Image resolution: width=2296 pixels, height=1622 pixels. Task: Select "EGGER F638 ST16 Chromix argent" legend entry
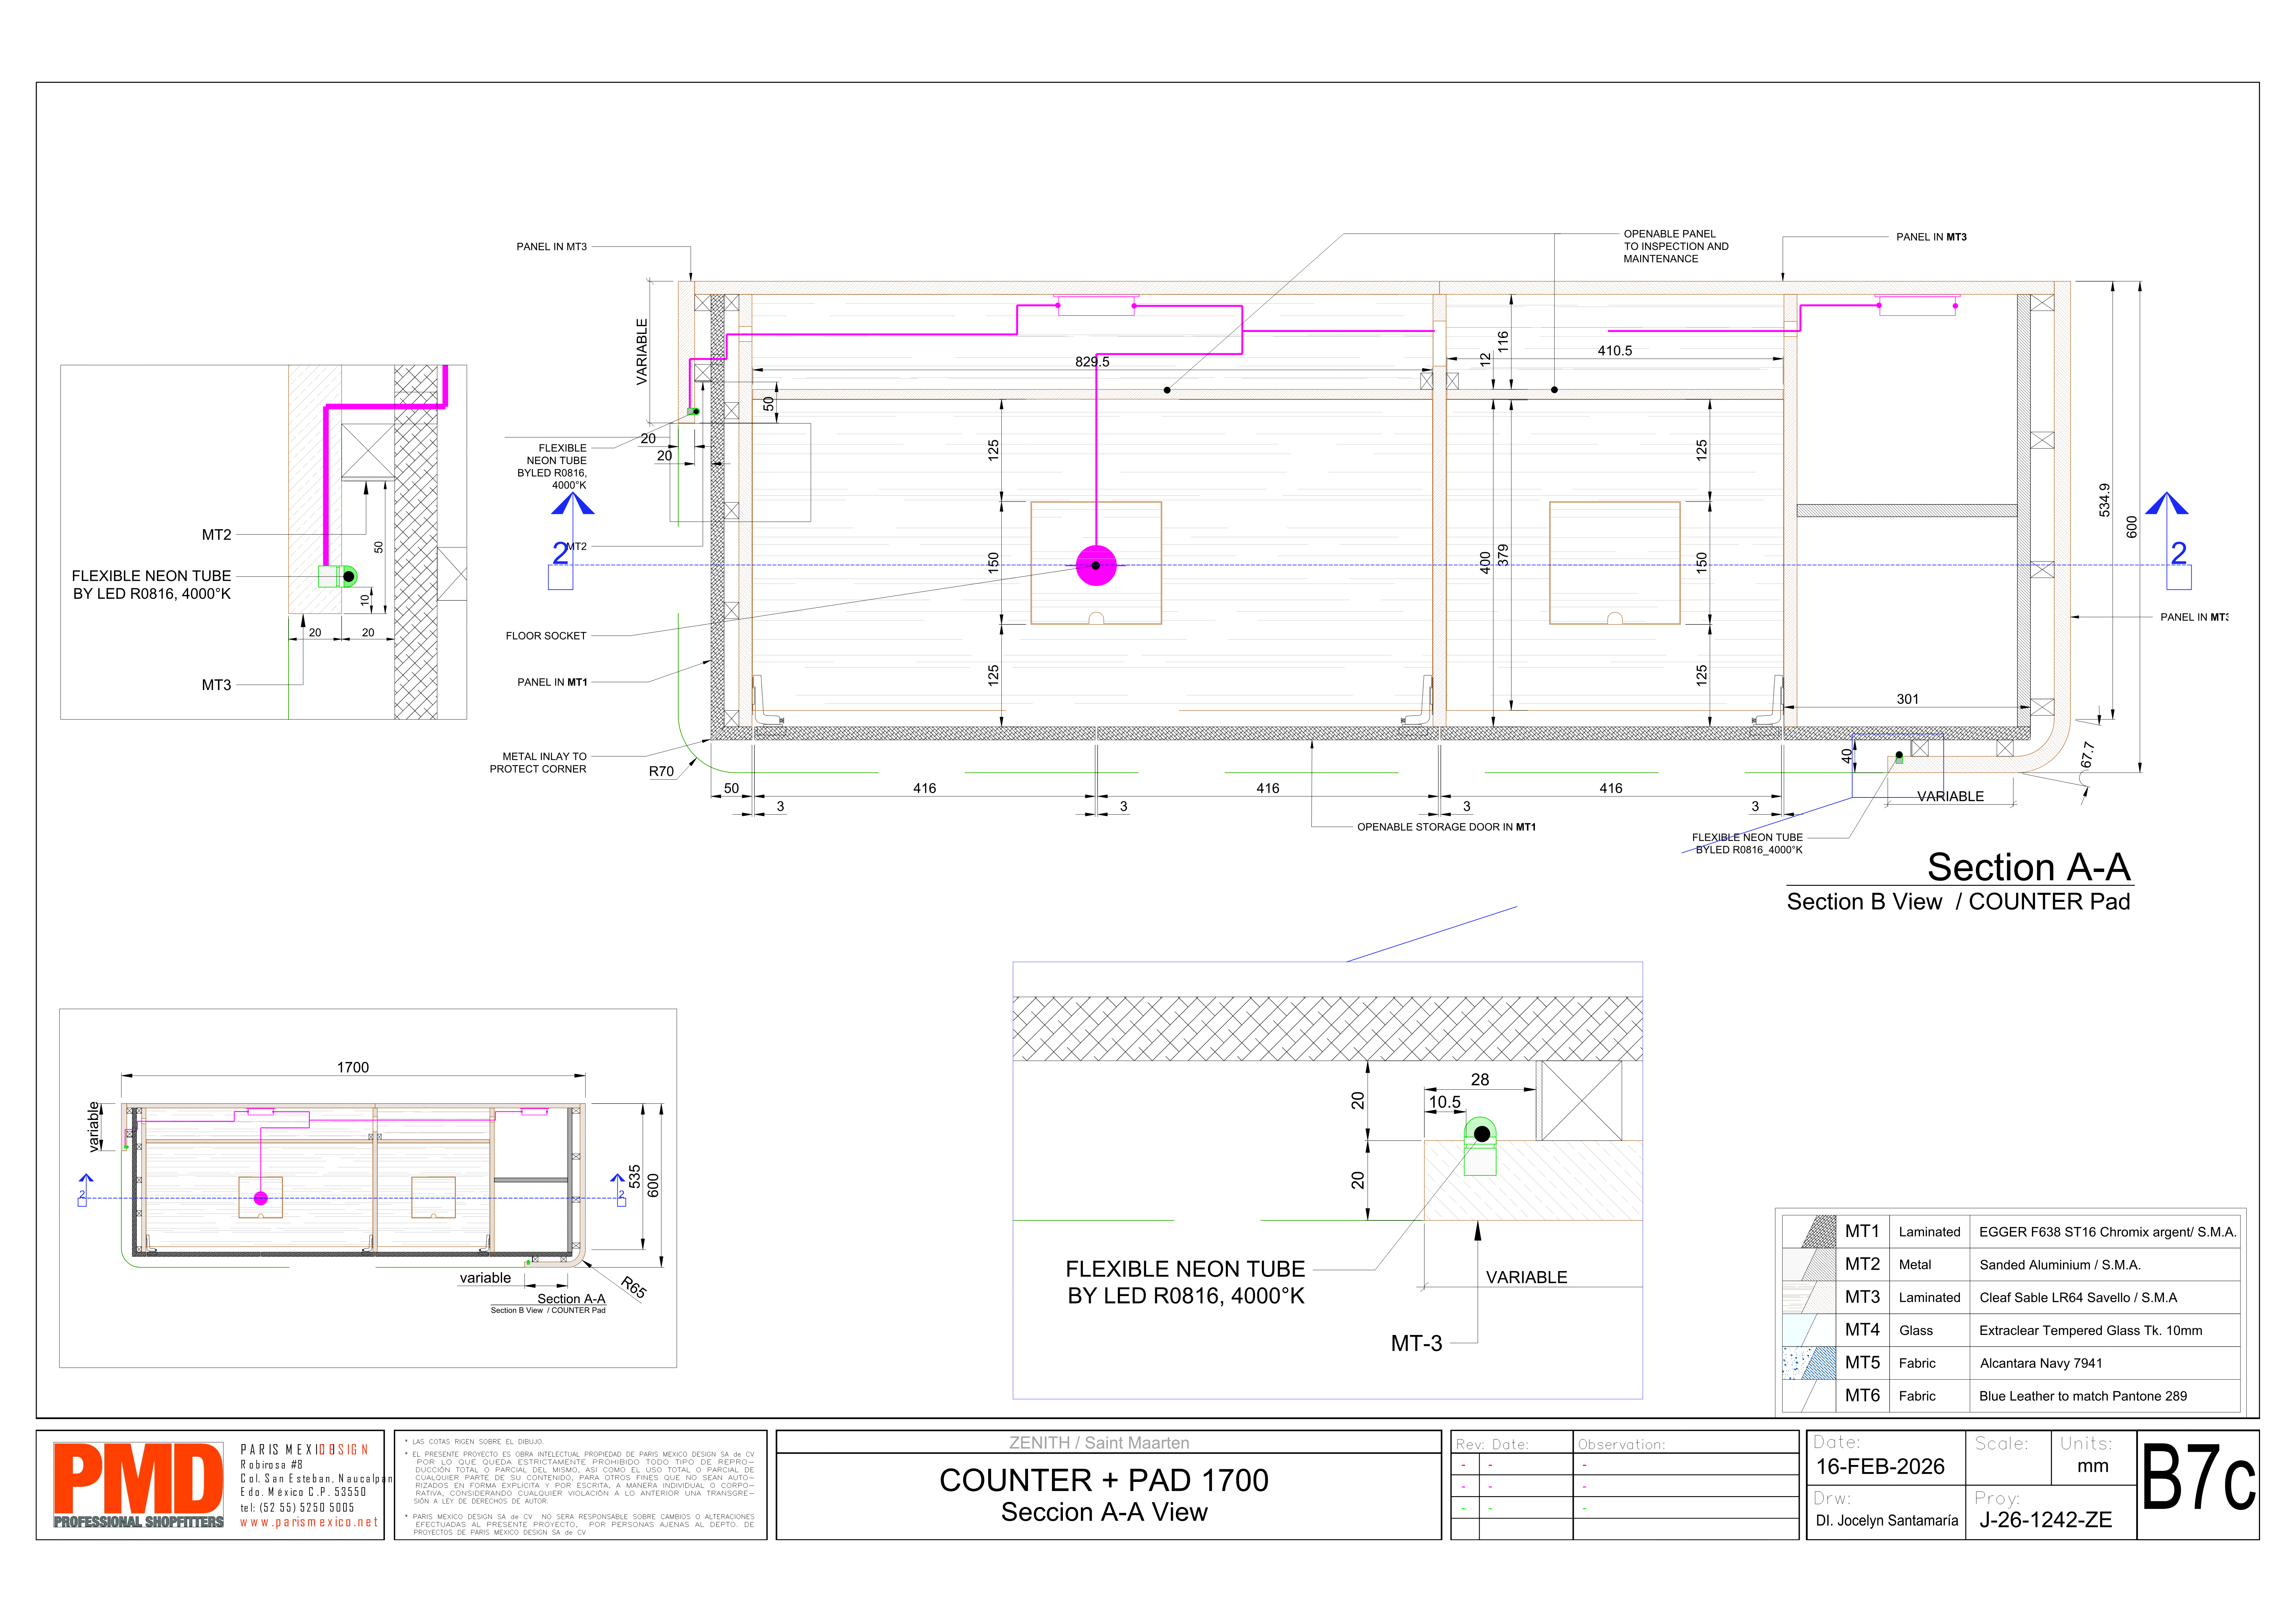[2107, 1232]
